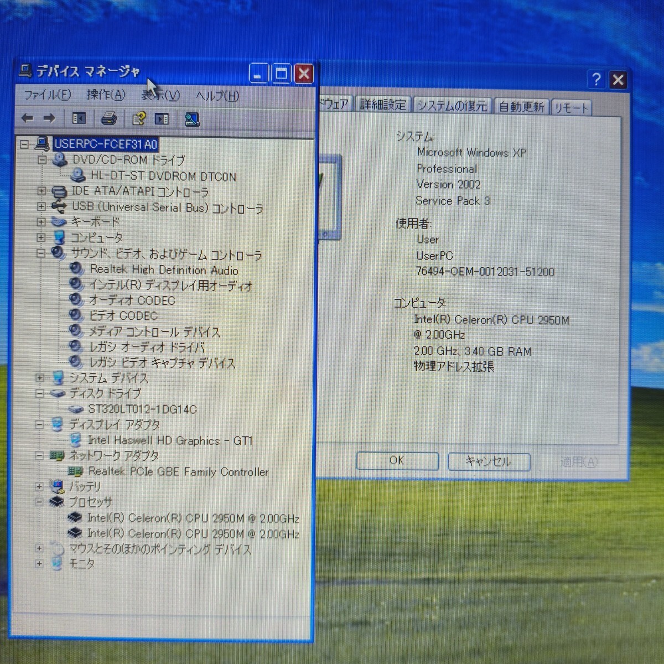Select Realtek PCIe GBE Family Controller
The image size is (664, 664).
coord(178,472)
